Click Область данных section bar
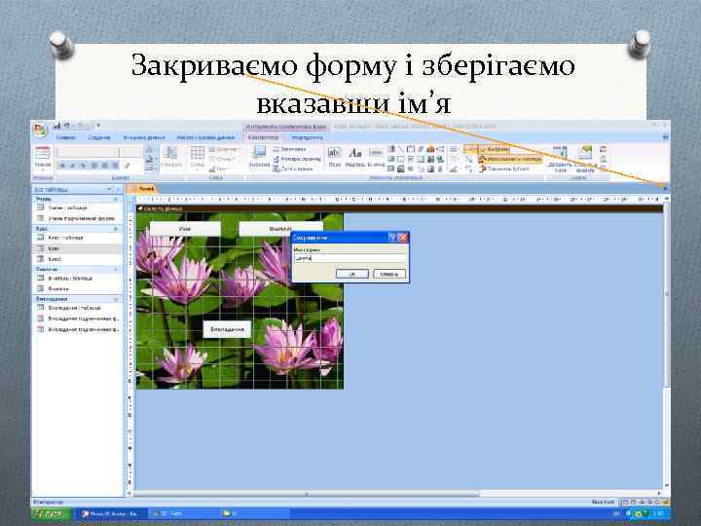This screenshot has width=701, height=526. [399, 208]
